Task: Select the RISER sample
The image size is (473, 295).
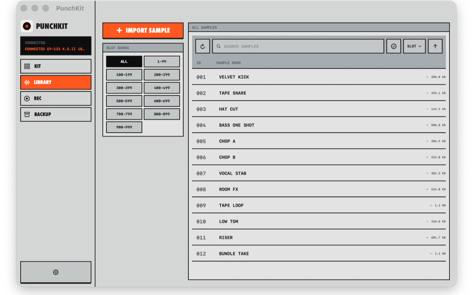Action: click(319, 237)
